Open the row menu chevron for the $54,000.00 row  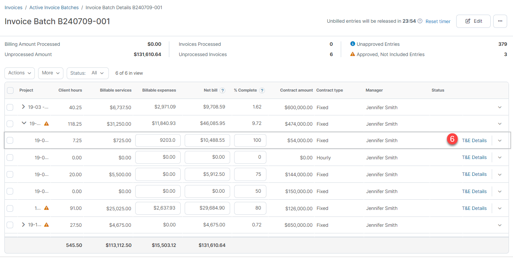pos(500,141)
